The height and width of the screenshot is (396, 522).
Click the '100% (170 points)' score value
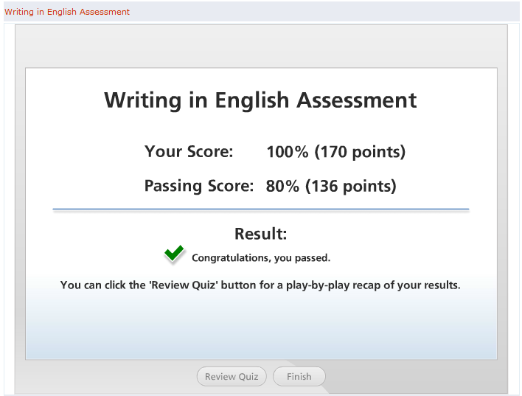336,152
